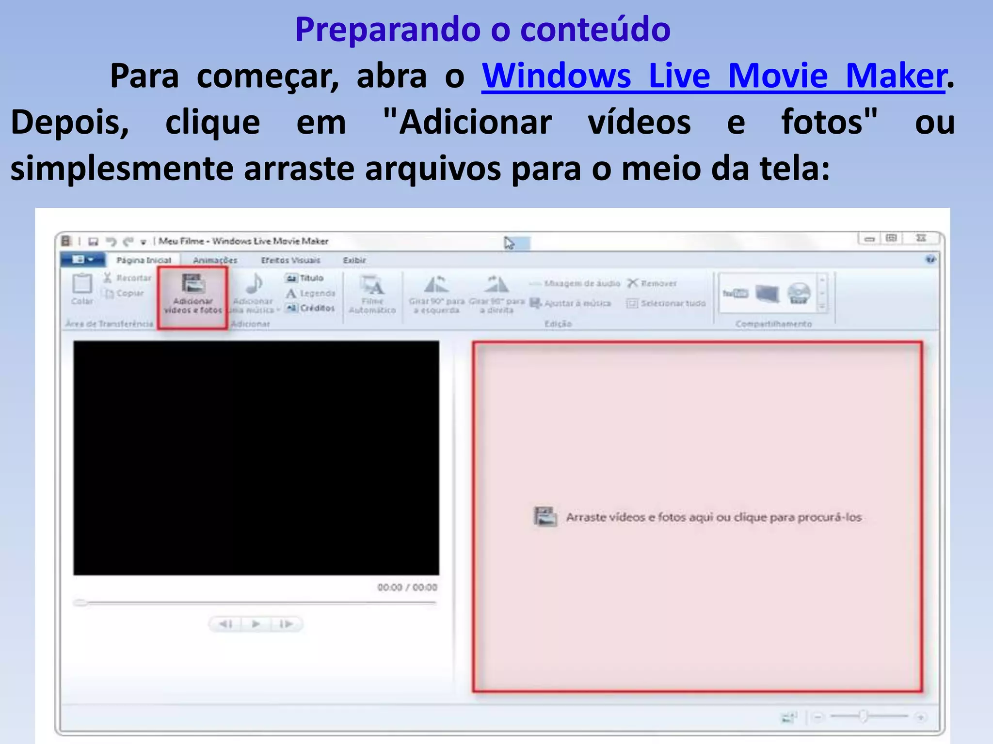The height and width of the screenshot is (744, 993).
Task: Switch to Animações tab
Action: click(215, 260)
